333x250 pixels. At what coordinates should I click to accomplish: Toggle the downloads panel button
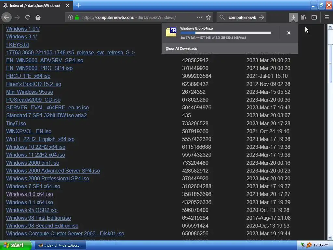(293, 17)
